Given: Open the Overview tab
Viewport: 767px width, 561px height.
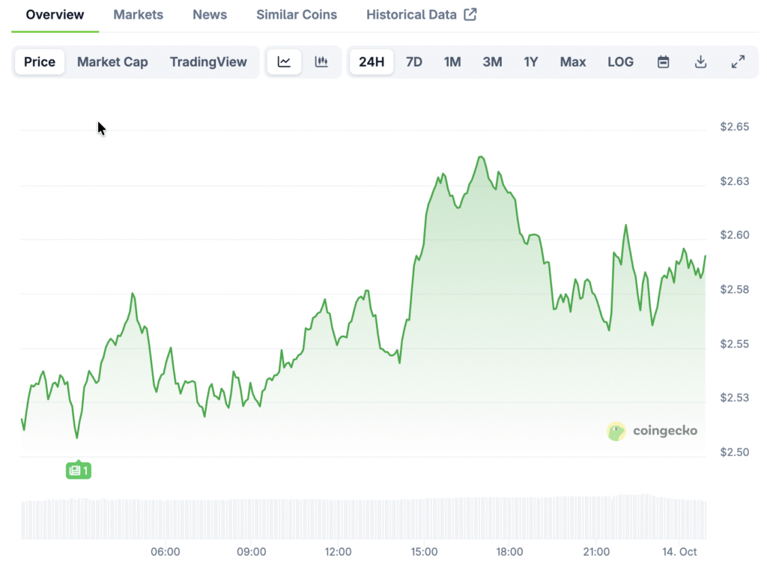Looking at the screenshot, I should pos(55,15).
